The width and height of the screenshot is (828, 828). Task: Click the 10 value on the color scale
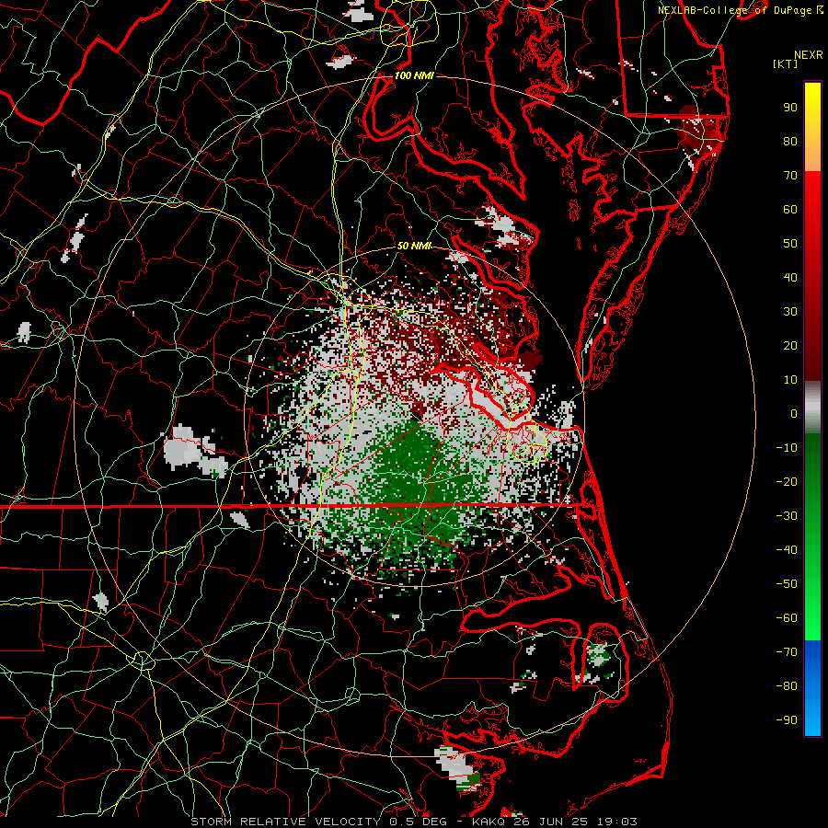[790, 380]
